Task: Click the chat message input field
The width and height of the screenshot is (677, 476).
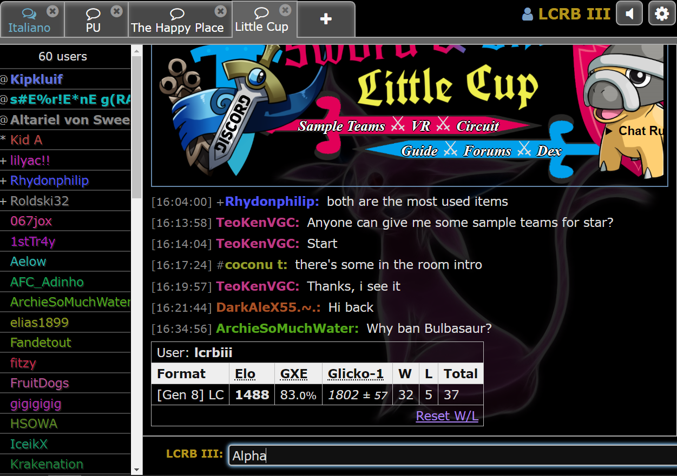Action: point(452,455)
